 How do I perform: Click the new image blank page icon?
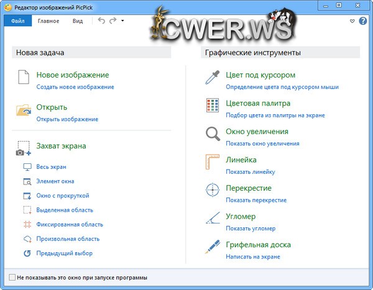[x=24, y=78]
